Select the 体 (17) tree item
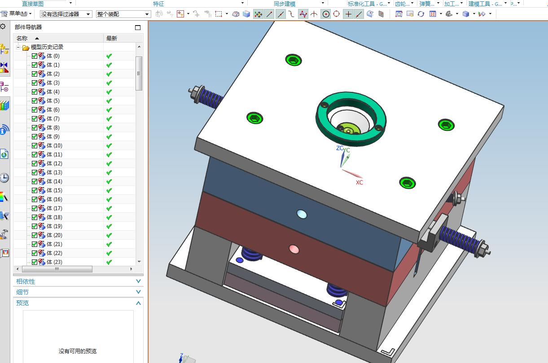The width and height of the screenshot is (548, 363). pos(54,208)
